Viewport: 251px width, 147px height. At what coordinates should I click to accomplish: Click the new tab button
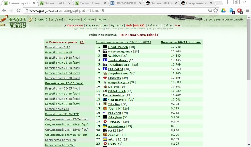pyautogui.click(x=219, y=3)
